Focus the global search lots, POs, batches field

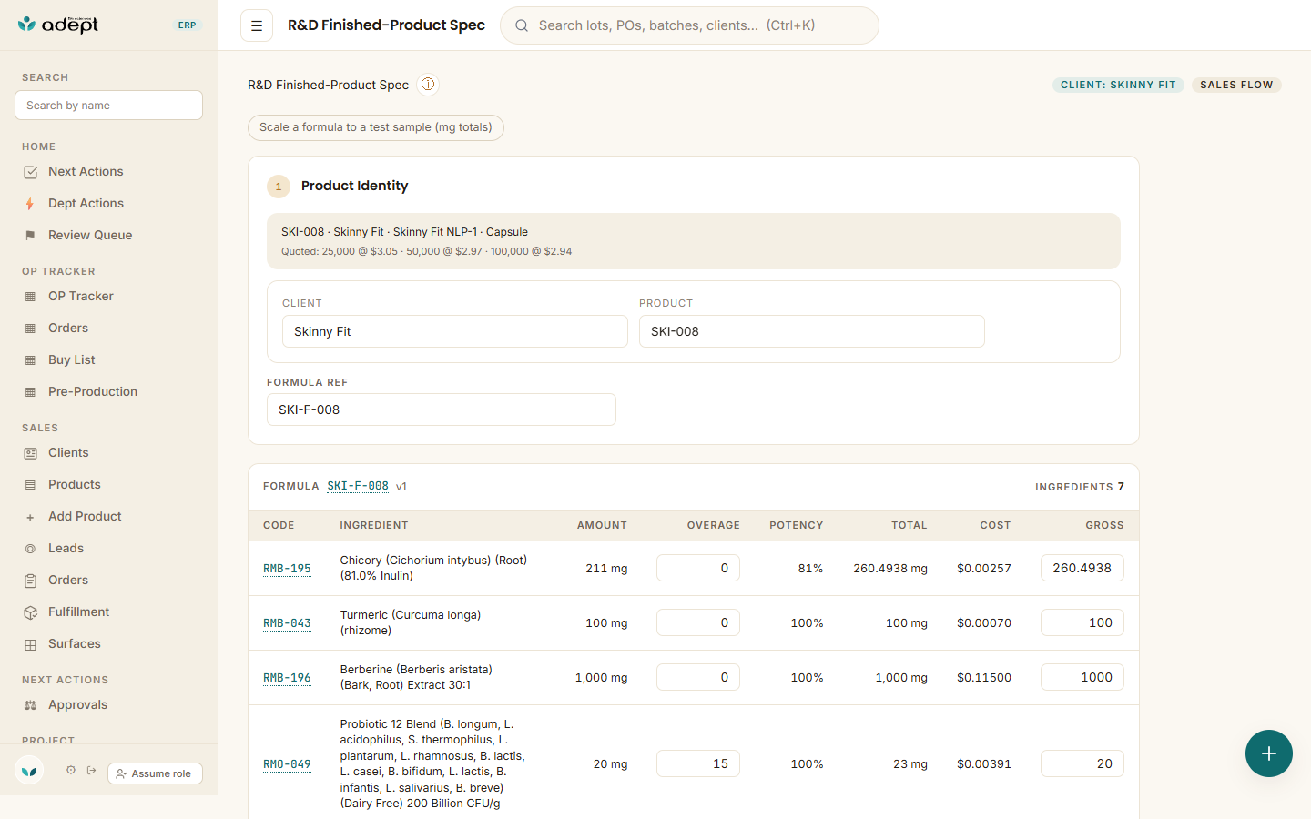tap(689, 25)
